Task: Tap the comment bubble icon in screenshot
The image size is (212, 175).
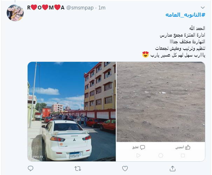Action: coord(142,147)
